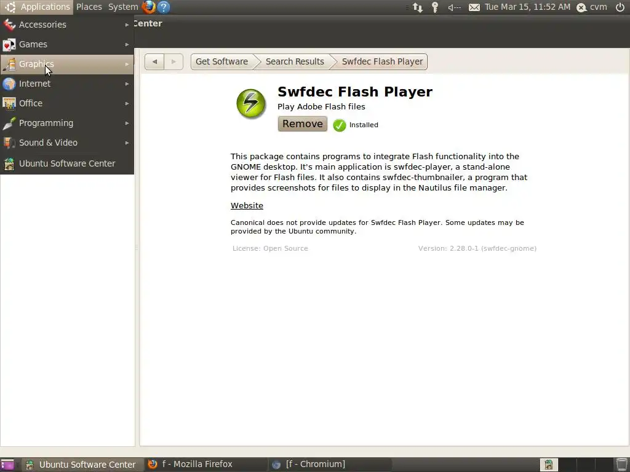Click the License: Open Source text
The image size is (630, 472).
[x=270, y=248]
